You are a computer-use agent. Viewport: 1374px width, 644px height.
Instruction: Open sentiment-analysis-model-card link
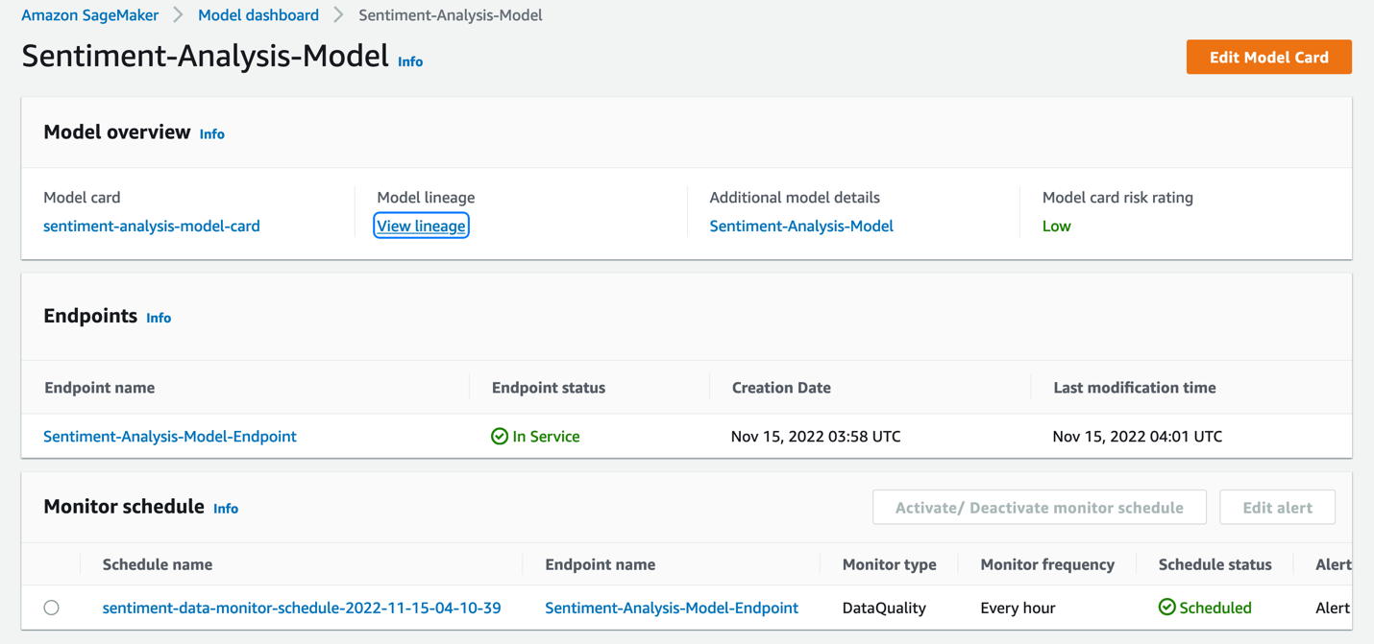click(x=152, y=226)
